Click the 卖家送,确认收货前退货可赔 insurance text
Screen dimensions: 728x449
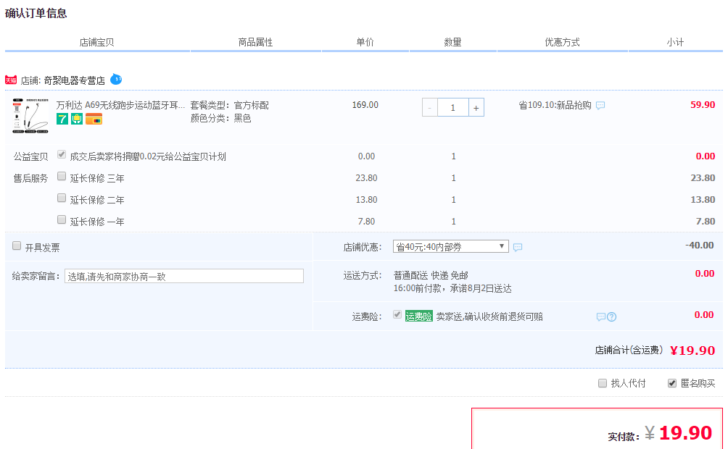click(x=489, y=316)
